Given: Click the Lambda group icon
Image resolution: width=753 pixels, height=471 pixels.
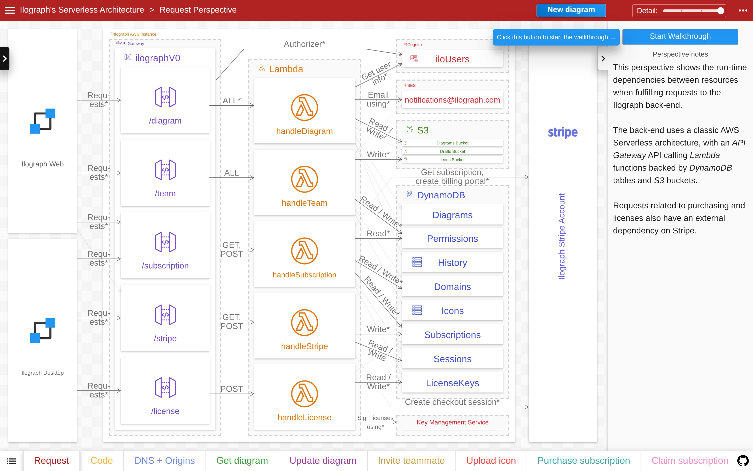Looking at the screenshot, I should pyautogui.click(x=262, y=68).
